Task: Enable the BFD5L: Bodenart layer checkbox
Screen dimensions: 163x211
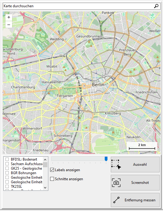Action: pos(7,159)
